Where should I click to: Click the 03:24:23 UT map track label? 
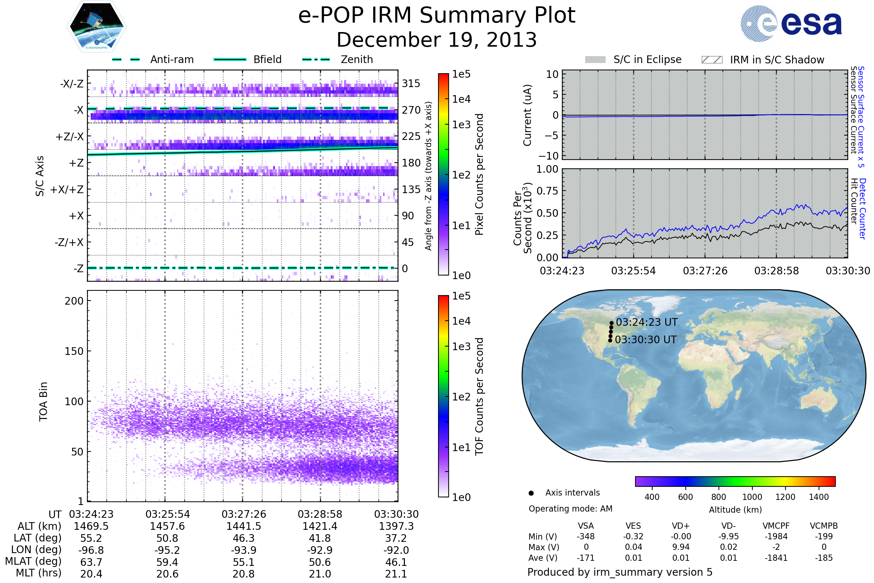click(x=647, y=322)
